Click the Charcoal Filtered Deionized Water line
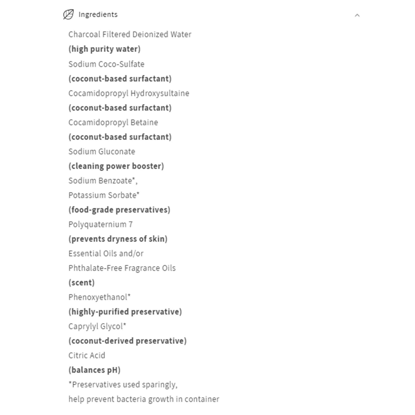This screenshot has height=415, width=415. click(x=130, y=34)
